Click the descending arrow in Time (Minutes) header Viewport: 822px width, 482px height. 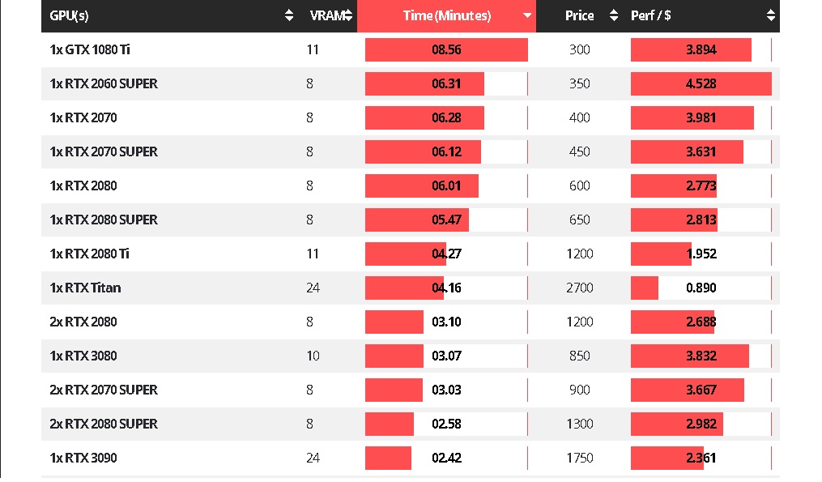click(x=528, y=15)
